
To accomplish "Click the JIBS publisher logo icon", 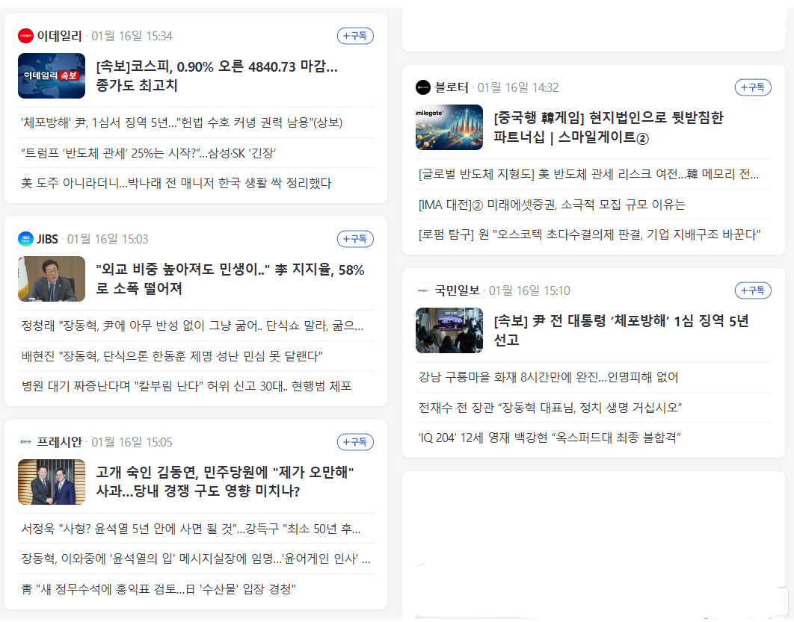I will pos(25,239).
